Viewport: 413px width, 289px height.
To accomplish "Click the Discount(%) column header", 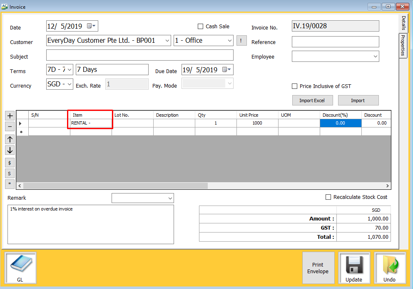I will (x=341, y=115).
